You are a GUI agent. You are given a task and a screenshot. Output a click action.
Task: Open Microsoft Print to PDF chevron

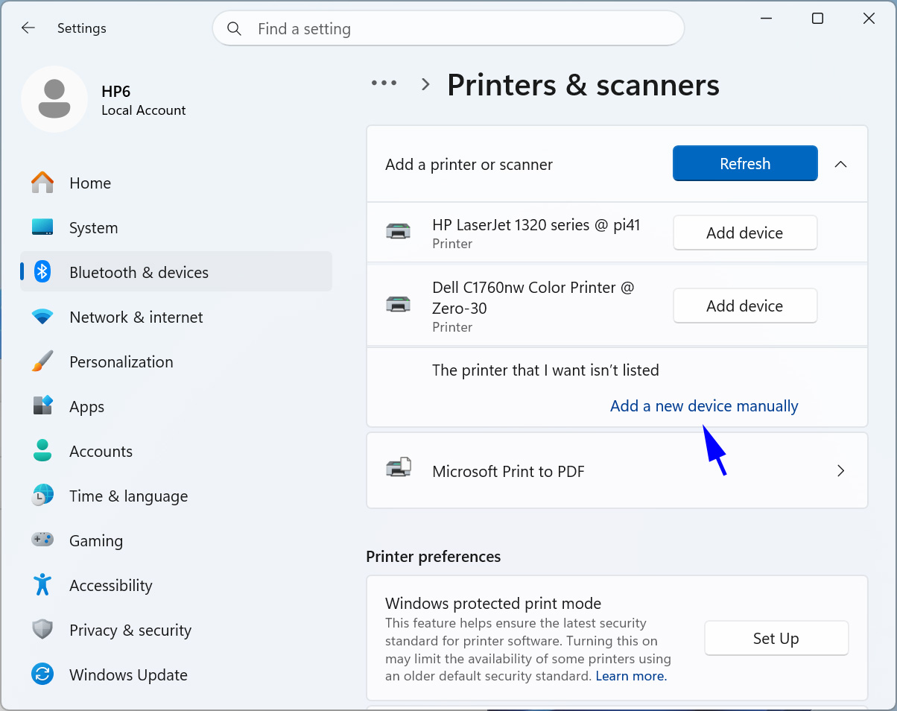(x=840, y=471)
